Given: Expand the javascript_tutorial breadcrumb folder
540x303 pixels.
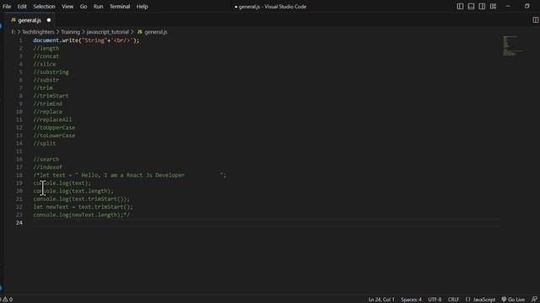Looking at the screenshot, I should 107,32.
